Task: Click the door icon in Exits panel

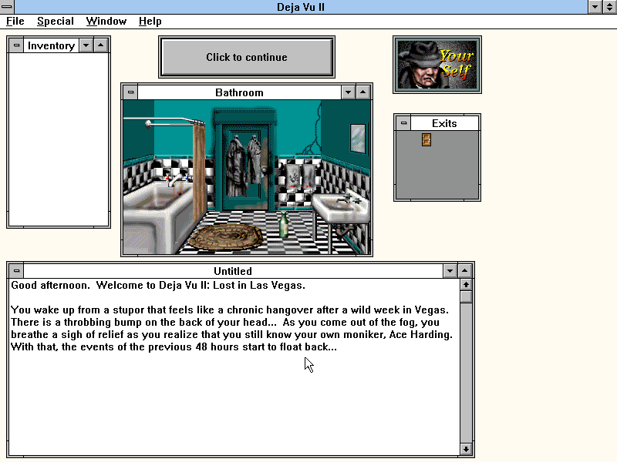Action: point(426,139)
